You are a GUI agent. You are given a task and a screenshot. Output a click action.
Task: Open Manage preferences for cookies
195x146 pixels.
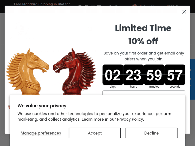click(41, 133)
